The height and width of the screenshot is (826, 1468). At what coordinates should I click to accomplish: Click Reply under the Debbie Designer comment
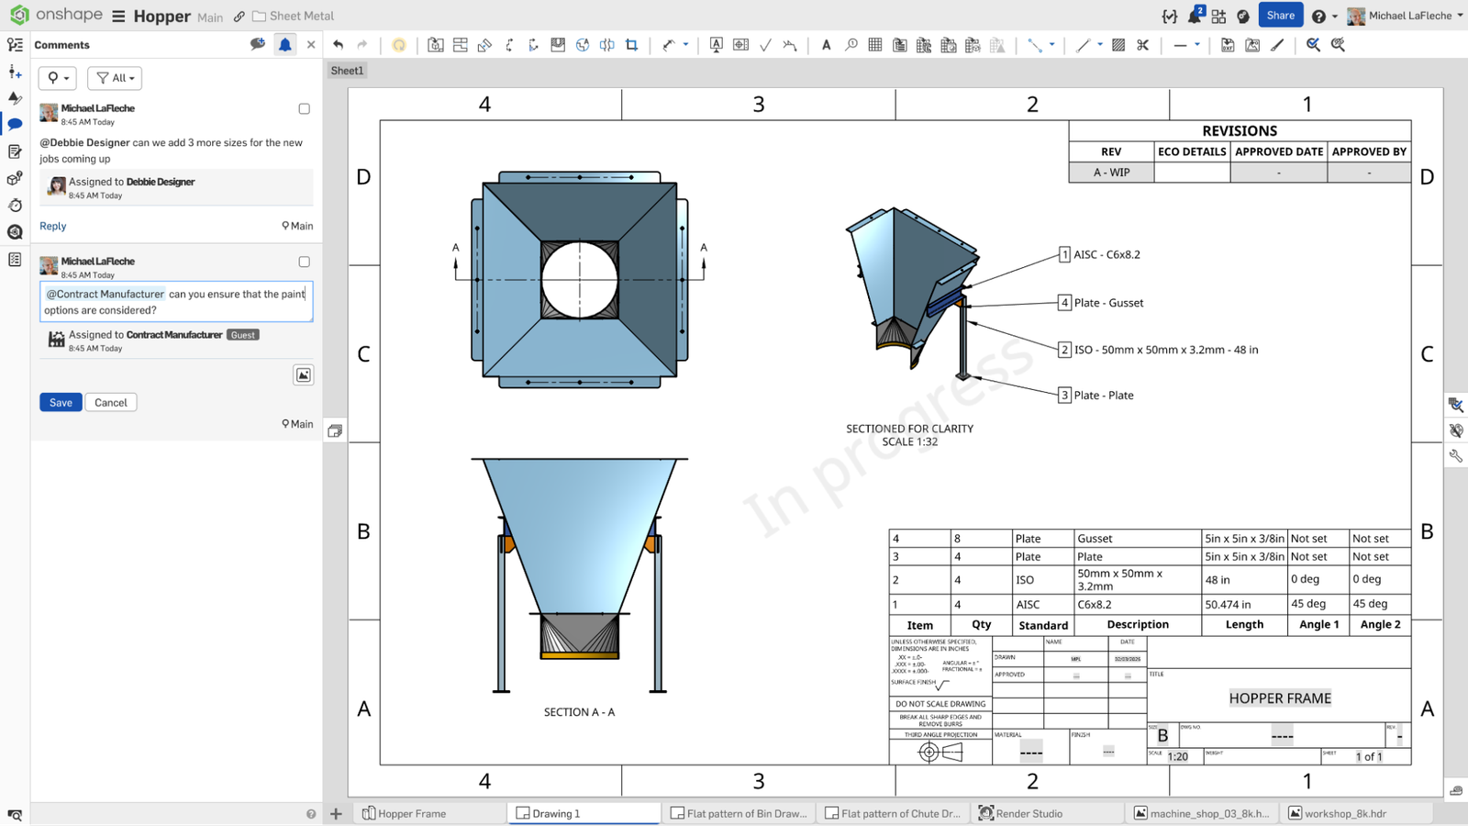click(52, 226)
